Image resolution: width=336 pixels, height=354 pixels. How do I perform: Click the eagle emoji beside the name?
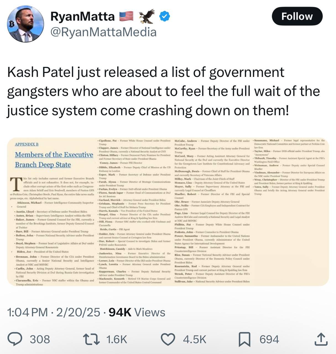pos(147,17)
